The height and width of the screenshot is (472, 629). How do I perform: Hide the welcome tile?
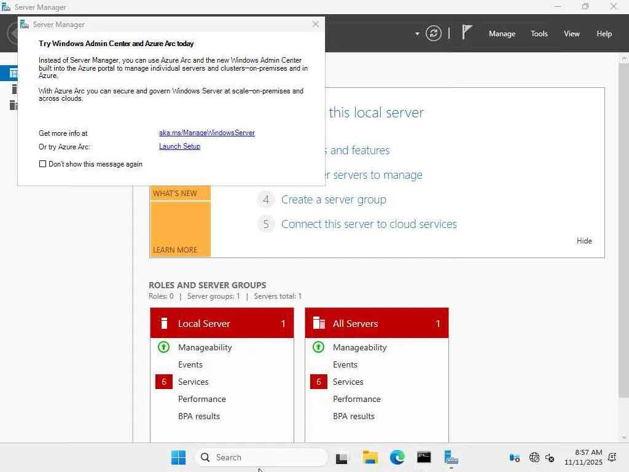point(584,240)
